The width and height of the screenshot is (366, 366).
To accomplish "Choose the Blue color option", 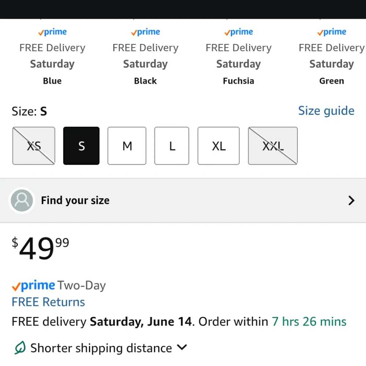I will (x=52, y=81).
